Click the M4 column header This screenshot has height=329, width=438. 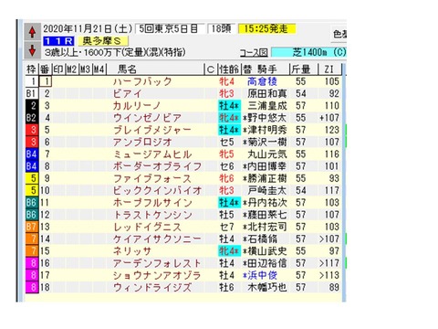coord(99,69)
